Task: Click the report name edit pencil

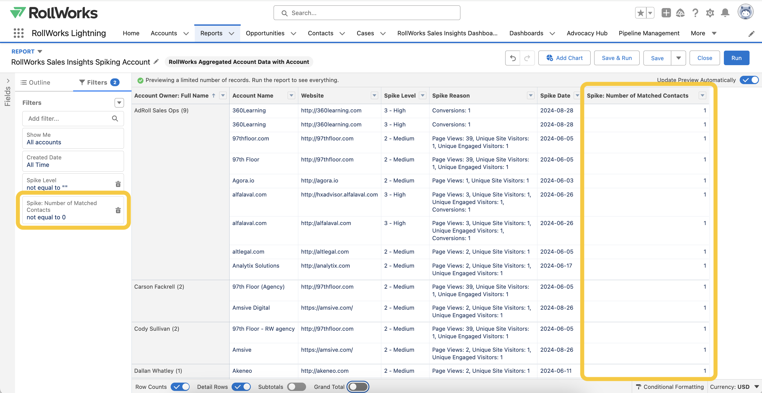Action: [156, 62]
